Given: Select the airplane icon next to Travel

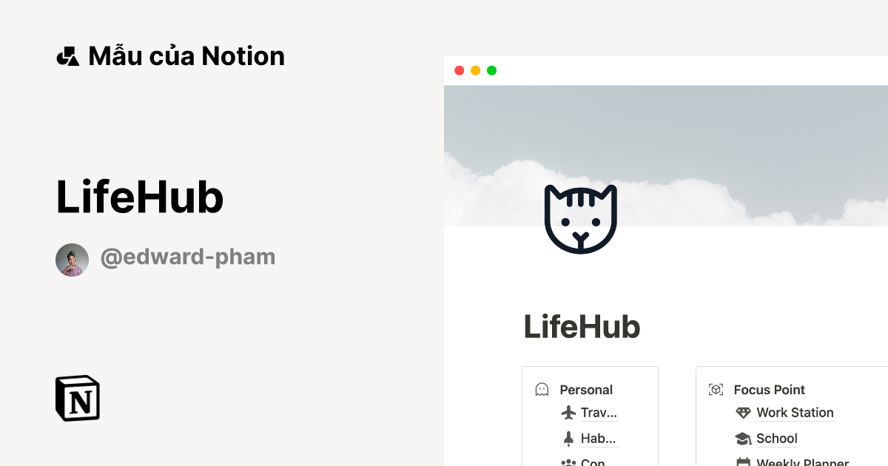Looking at the screenshot, I should tap(568, 412).
